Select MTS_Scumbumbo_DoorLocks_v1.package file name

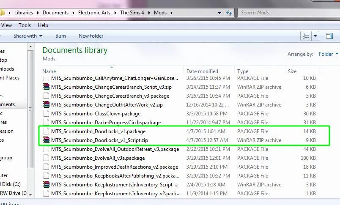click(99, 131)
